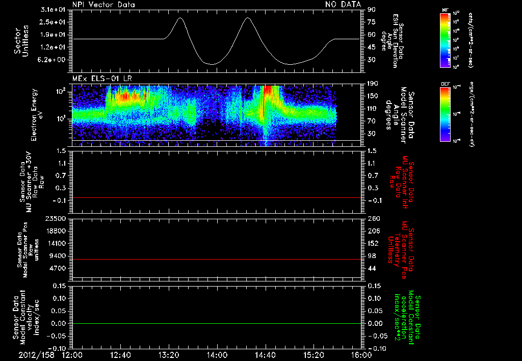Click the green velocity line in bottom panel

coord(216,323)
